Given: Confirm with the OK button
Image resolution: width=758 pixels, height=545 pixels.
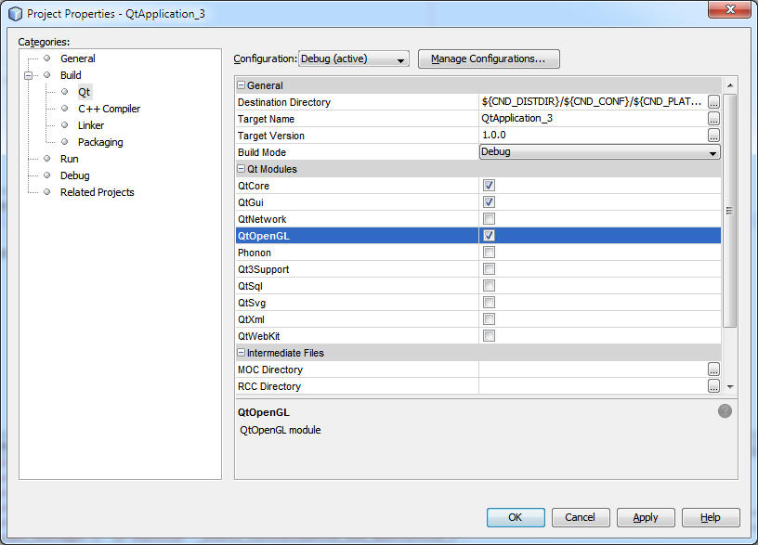Looking at the screenshot, I should [x=516, y=517].
